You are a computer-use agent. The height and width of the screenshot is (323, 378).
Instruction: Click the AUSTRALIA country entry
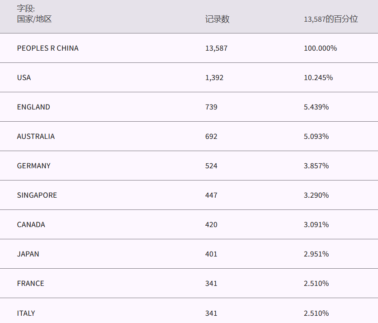click(x=36, y=136)
